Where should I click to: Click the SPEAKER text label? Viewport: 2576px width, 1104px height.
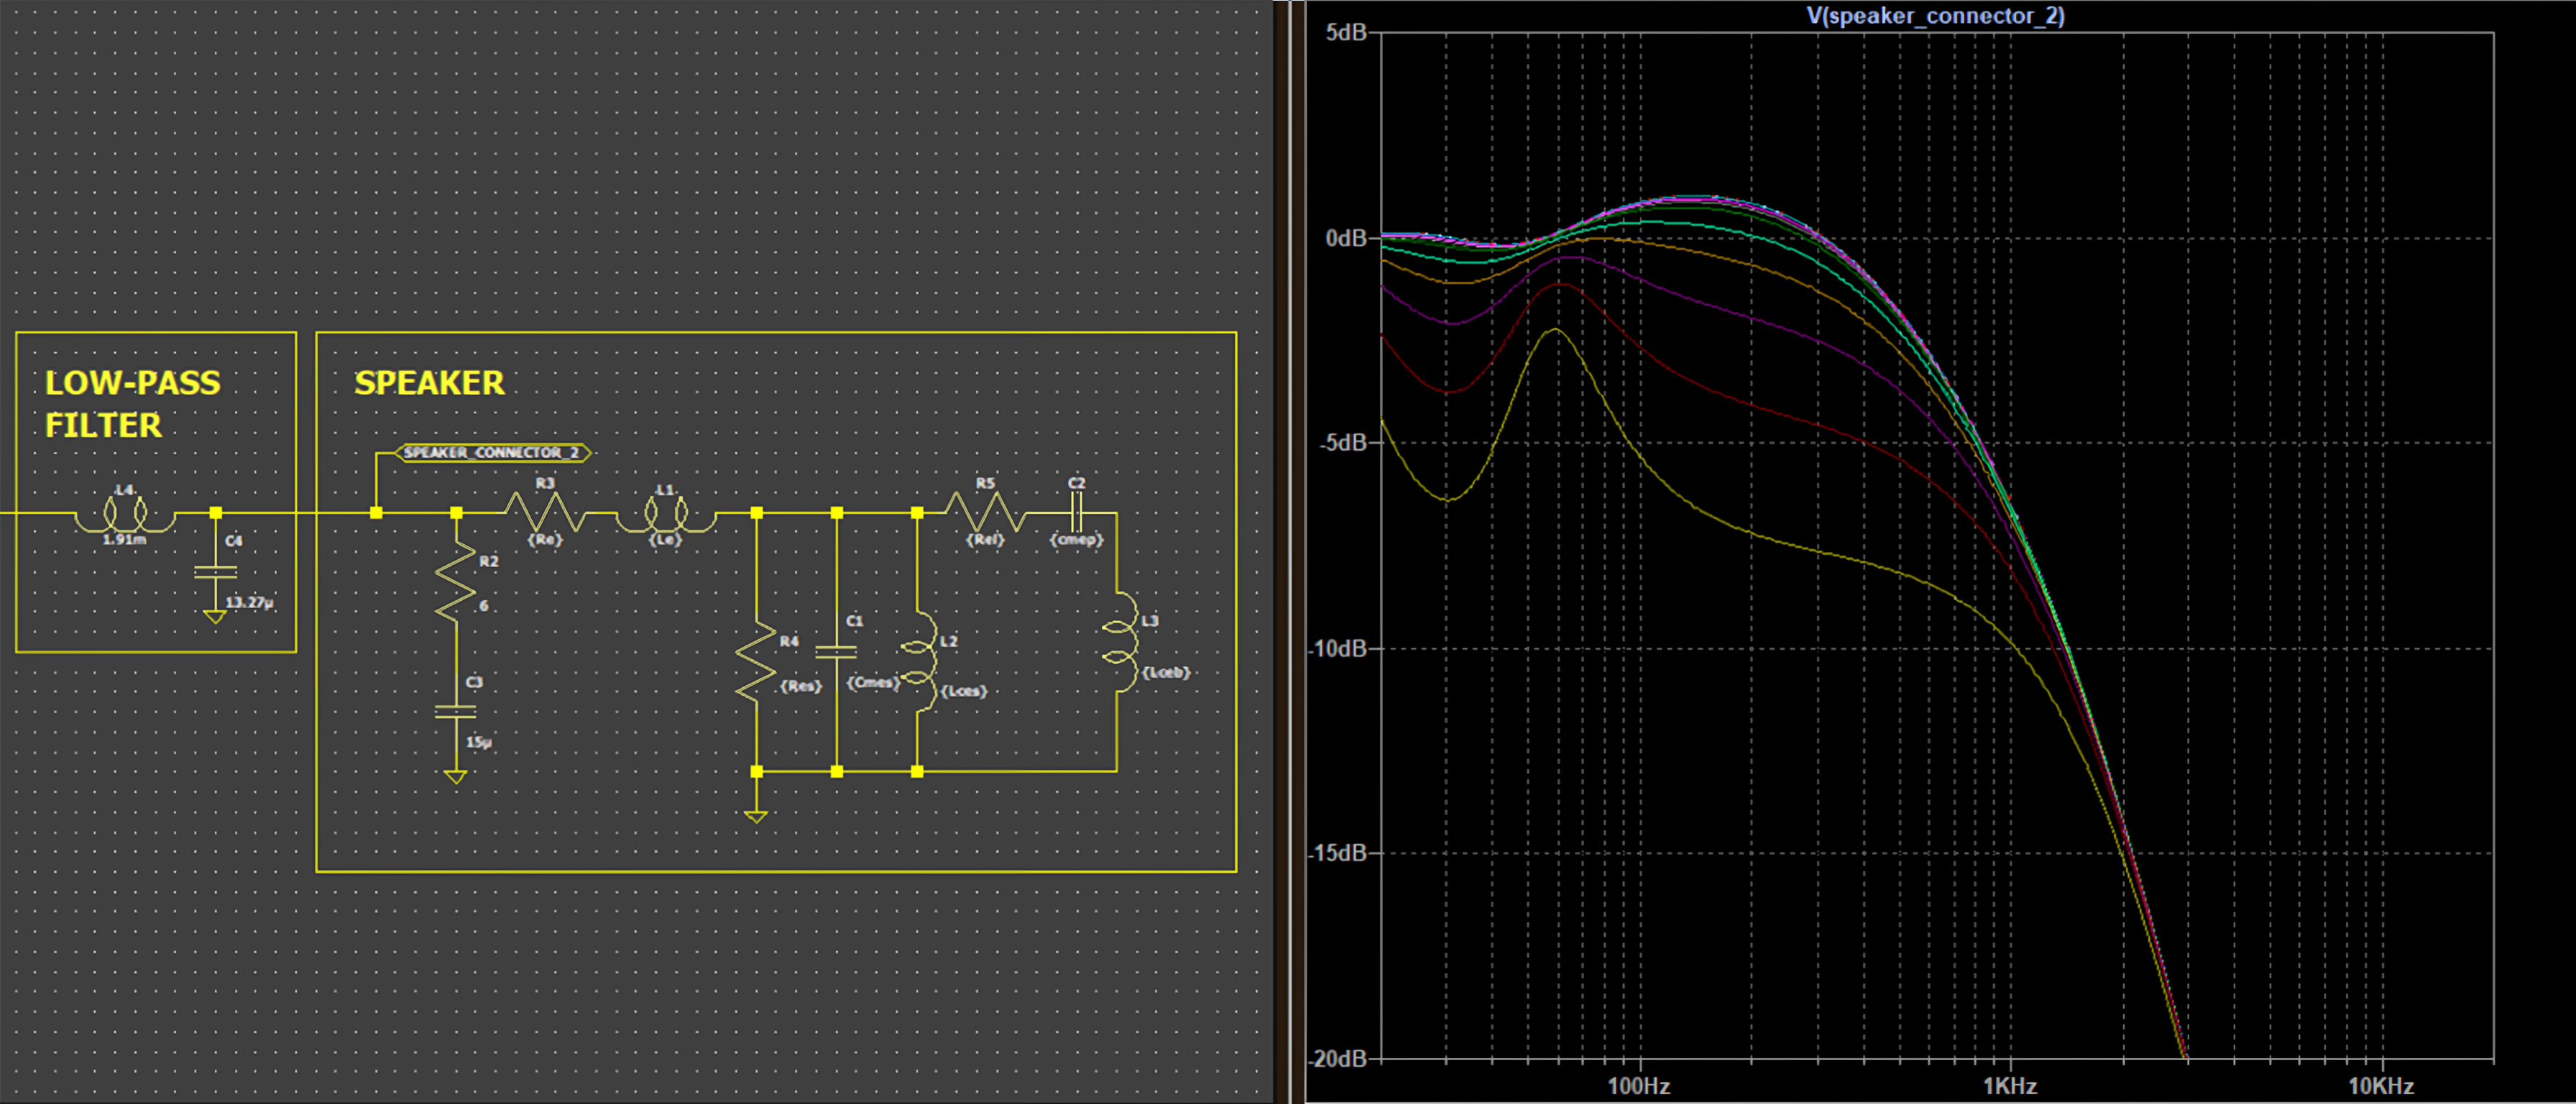[429, 383]
